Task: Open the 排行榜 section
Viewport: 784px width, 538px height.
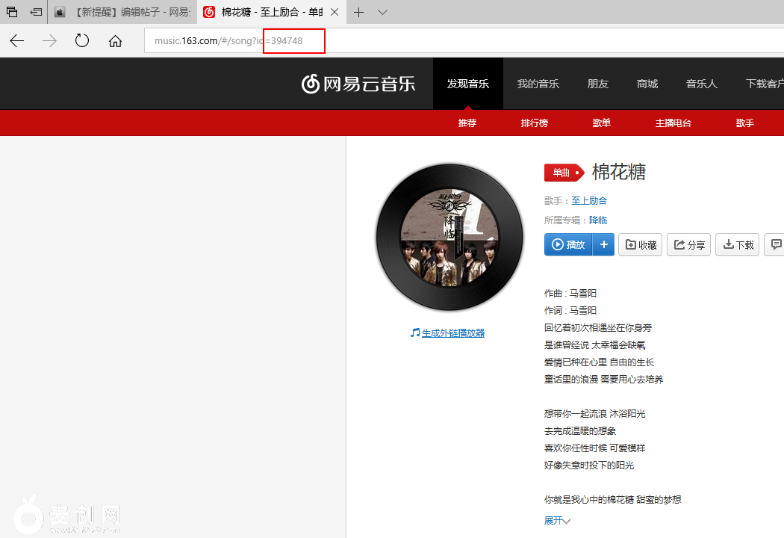Action: point(534,123)
